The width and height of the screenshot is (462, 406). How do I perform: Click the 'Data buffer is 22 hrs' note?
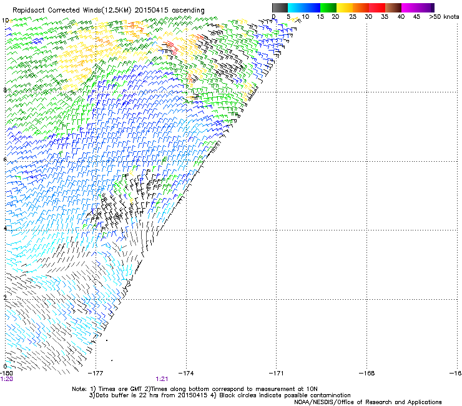click(x=220, y=395)
